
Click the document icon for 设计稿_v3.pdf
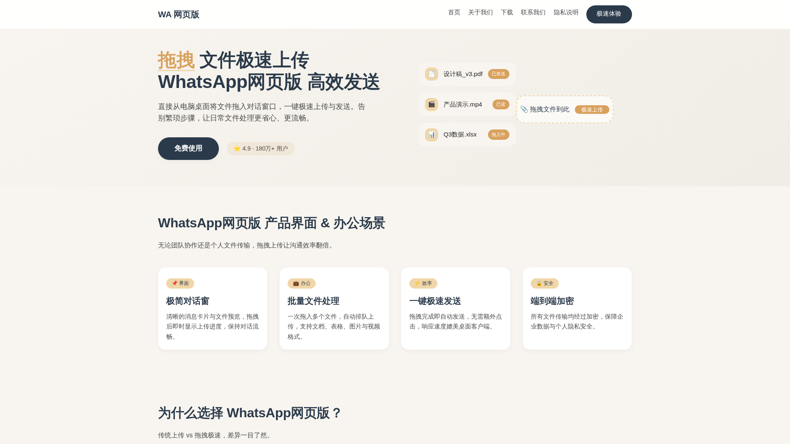tap(432, 74)
